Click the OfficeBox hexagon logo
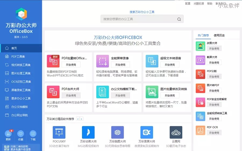242x151 pixels. click(21, 14)
